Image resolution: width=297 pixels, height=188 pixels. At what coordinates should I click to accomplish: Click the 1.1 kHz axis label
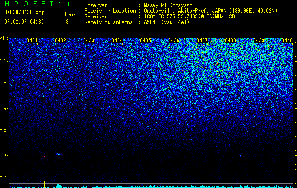tap(4, 61)
